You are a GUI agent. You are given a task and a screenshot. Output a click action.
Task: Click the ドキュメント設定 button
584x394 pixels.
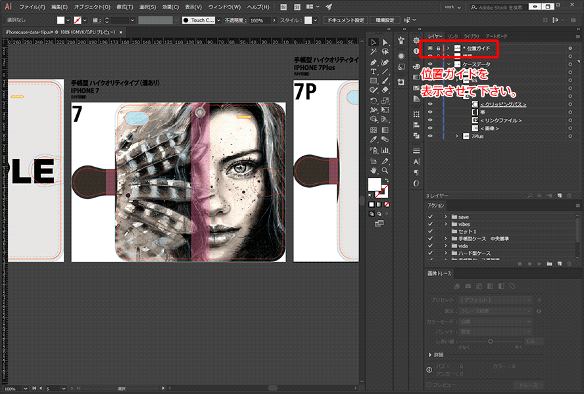[345, 20]
